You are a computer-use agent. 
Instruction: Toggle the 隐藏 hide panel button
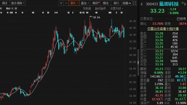pos(127,3)
